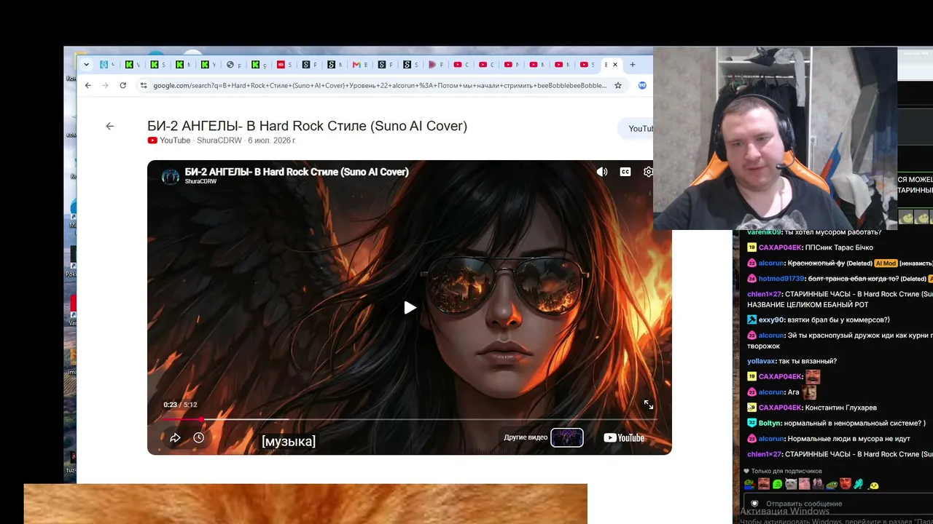
Task: Bookmark this page with the star icon
Action: click(x=618, y=85)
